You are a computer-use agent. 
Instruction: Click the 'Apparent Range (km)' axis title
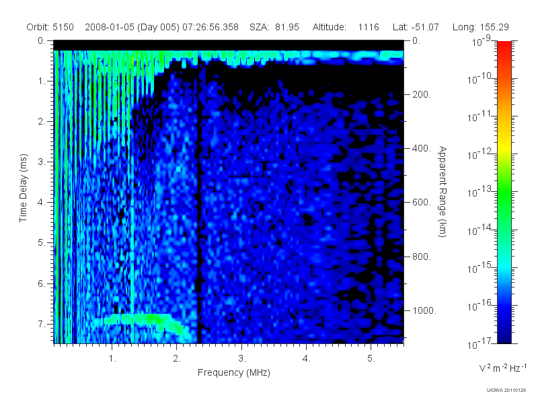443,191
